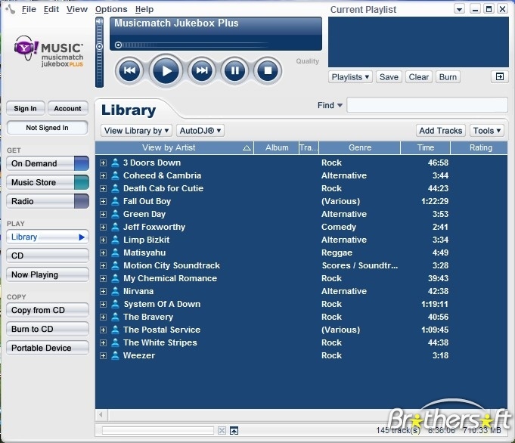Start playback with the Play button
The height and width of the screenshot is (443, 515).
[x=166, y=70]
